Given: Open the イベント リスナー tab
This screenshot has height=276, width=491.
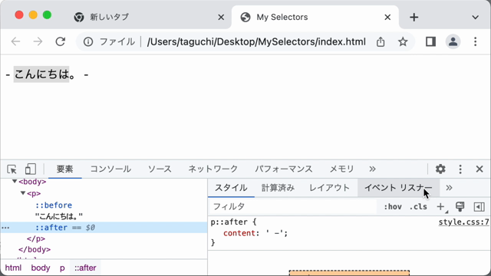Looking at the screenshot, I should point(398,188).
